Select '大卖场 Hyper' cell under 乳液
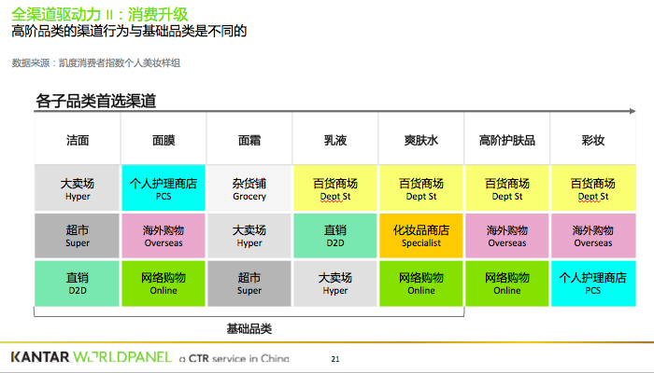The image size is (654, 373). (335, 283)
